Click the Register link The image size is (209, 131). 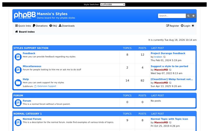point(173,26)
